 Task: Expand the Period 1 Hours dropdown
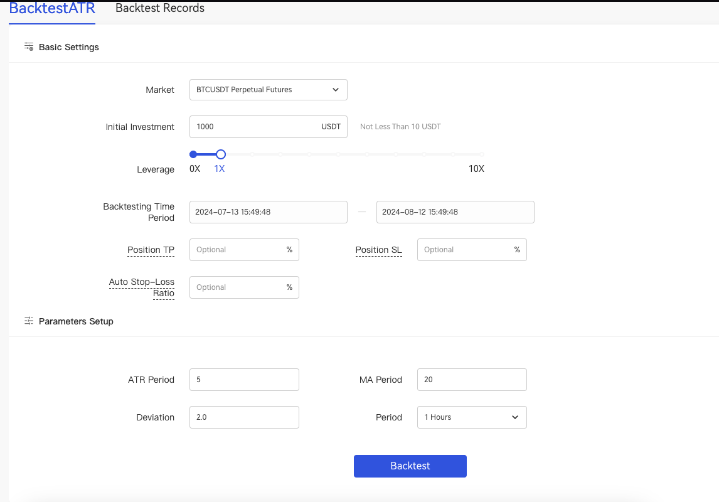(471, 417)
